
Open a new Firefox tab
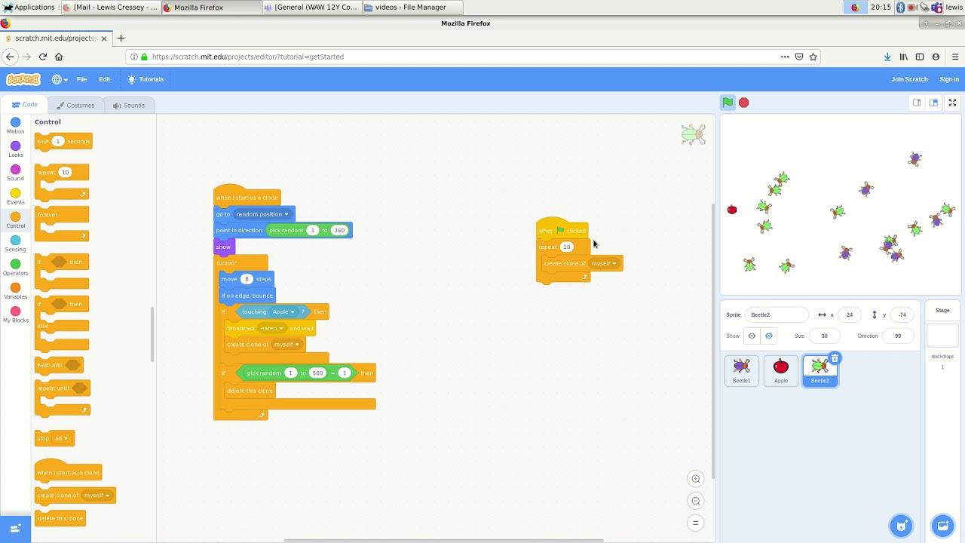click(x=121, y=38)
